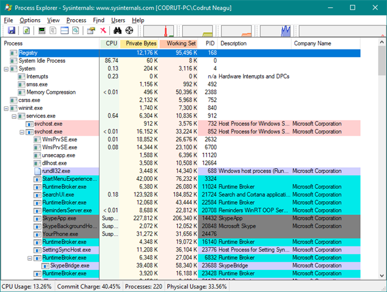This screenshot has width=387, height=292.
Task: Click the System Idle Process icon
Action: pos(14,61)
